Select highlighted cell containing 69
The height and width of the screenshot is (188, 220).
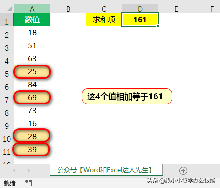32,98
